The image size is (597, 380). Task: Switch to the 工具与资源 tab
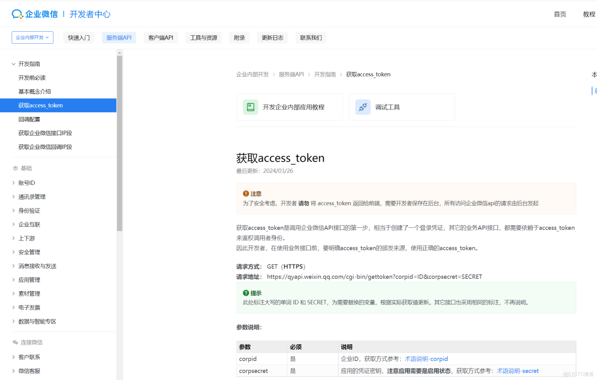[203, 37]
